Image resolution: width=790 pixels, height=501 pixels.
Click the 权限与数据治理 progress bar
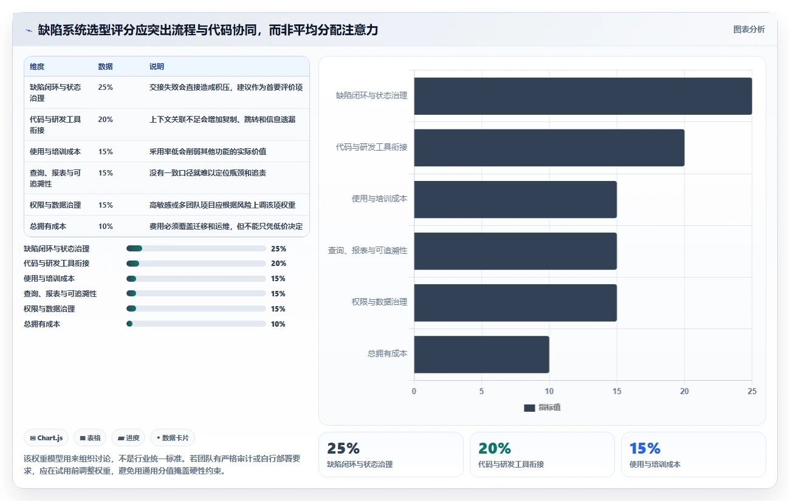(x=196, y=308)
